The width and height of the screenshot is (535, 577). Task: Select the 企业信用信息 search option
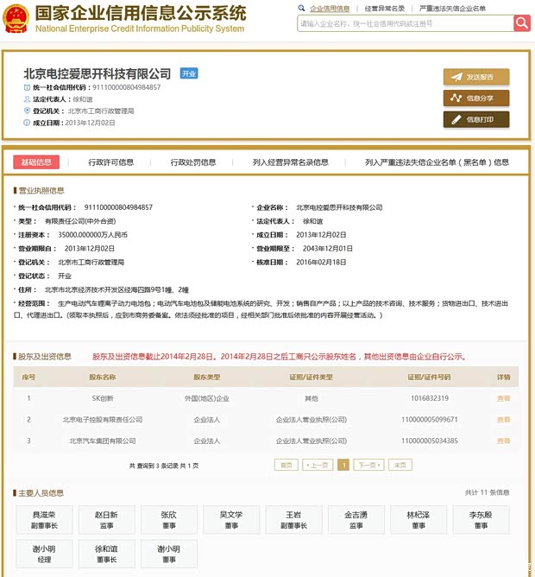coord(329,8)
